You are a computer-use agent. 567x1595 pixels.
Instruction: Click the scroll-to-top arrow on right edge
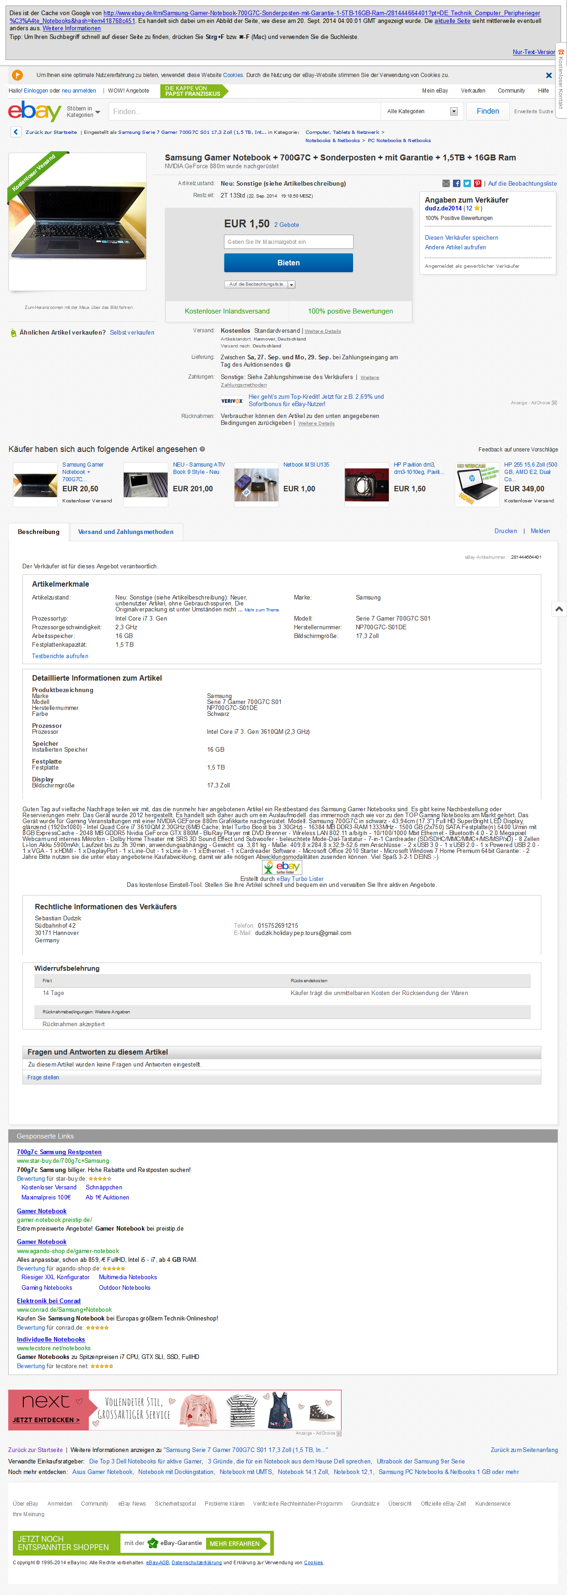coord(558,609)
